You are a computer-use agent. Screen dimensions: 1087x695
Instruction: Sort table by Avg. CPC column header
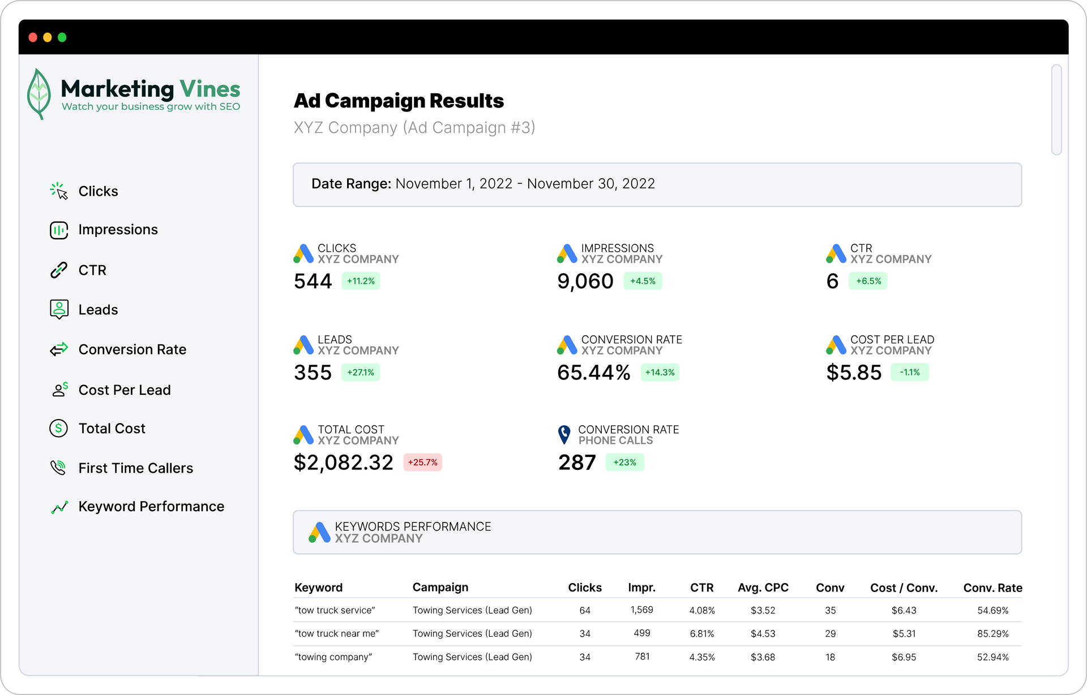pyautogui.click(x=763, y=588)
